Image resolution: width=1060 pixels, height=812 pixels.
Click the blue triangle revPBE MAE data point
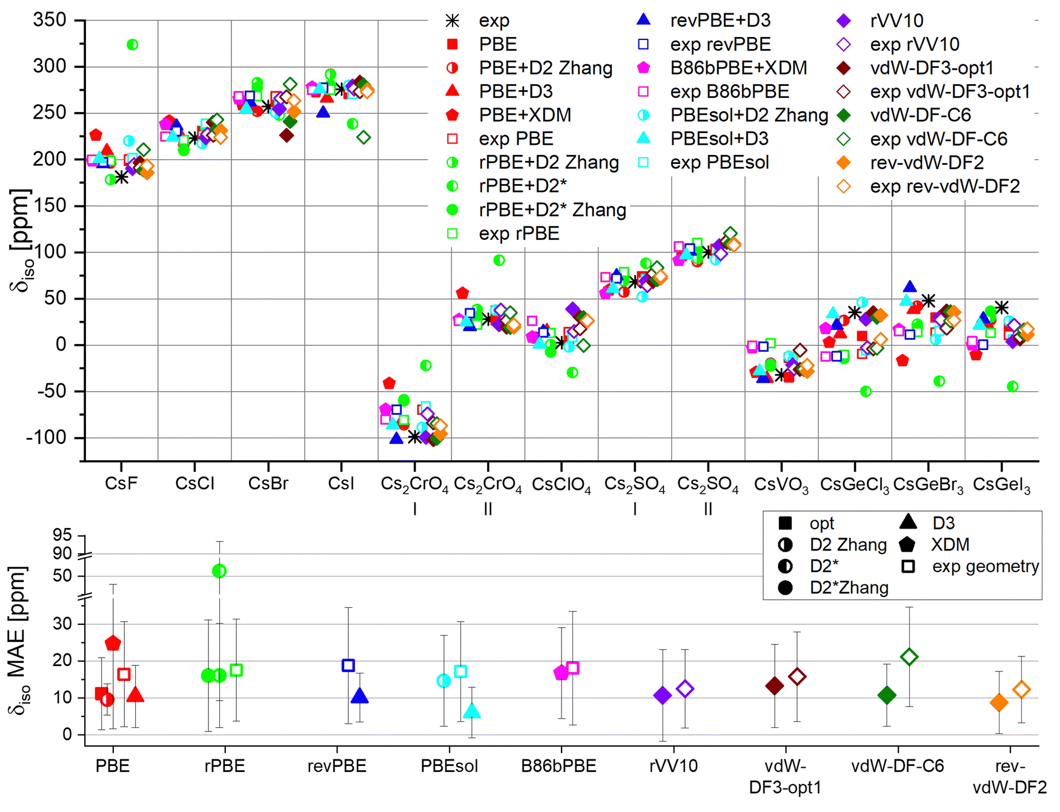coord(360,696)
